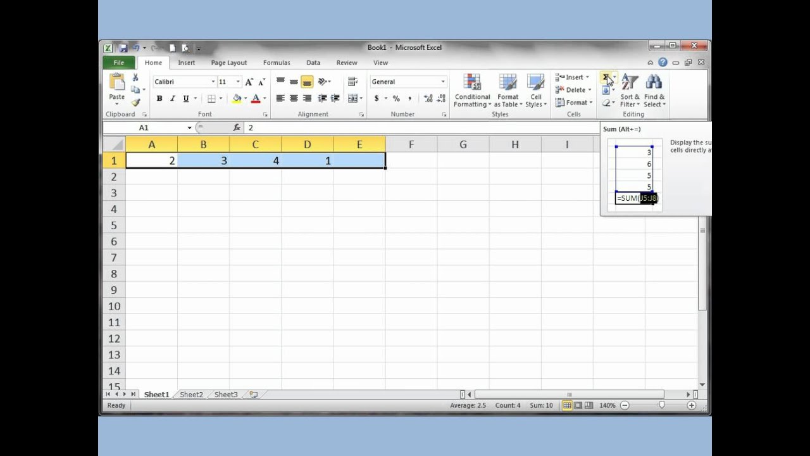Apply Accounting dollar number format

[377, 98]
